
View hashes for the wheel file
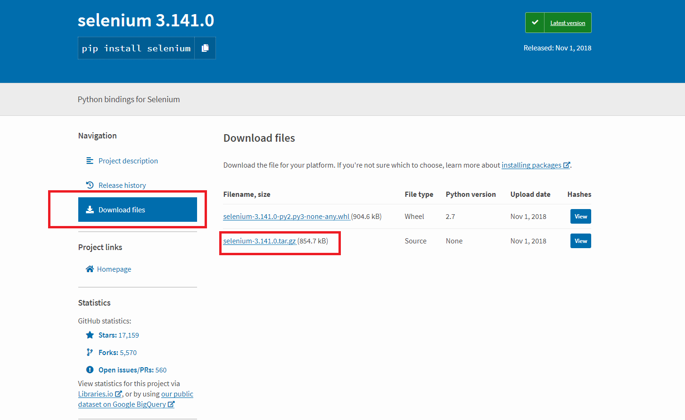(580, 216)
